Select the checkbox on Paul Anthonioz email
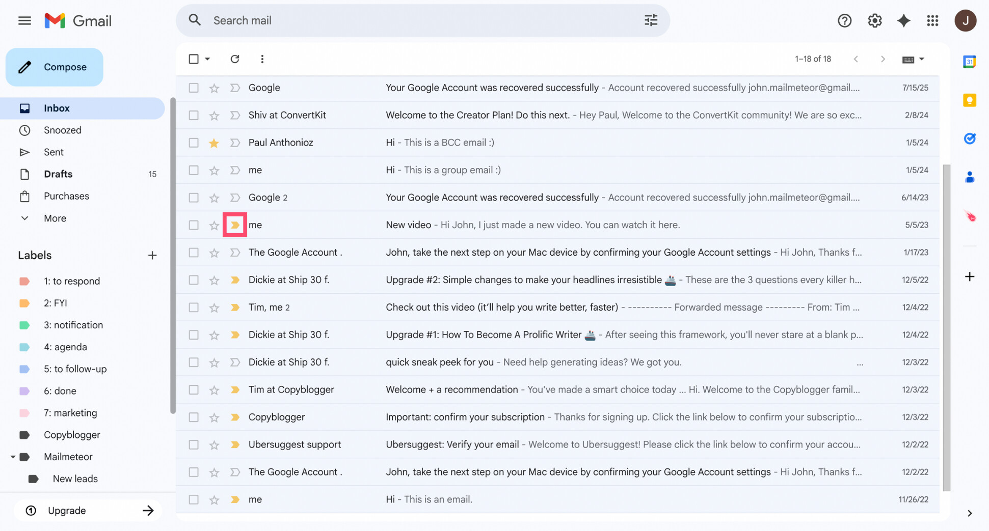The width and height of the screenshot is (989, 531). [x=194, y=143]
